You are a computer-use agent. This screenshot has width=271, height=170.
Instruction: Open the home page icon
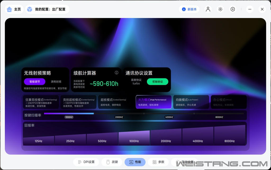tap(9, 9)
